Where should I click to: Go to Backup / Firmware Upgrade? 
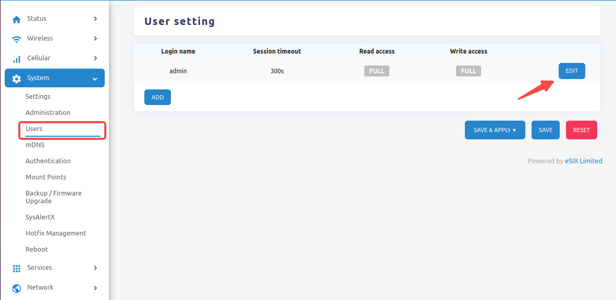[x=54, y=197]
